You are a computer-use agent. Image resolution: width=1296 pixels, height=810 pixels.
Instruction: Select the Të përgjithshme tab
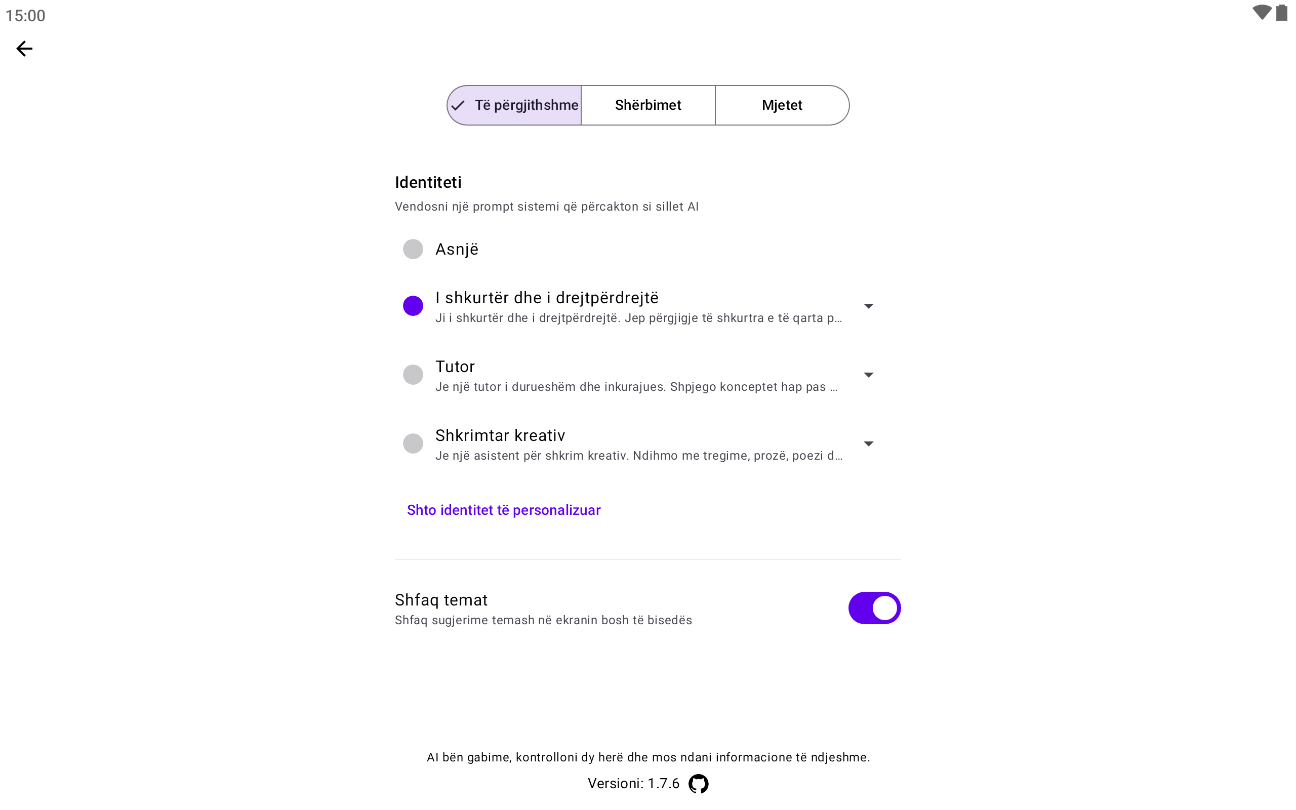[526, 105]
